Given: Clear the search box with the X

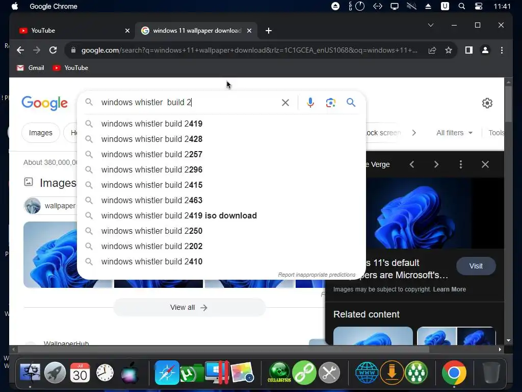Looking at the screenshot, I should (285, 102).
